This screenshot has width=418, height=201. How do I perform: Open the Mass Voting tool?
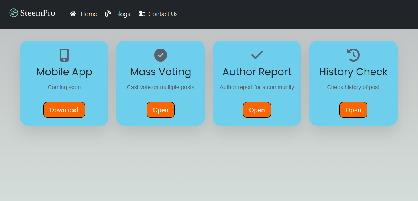pos(161,110)
